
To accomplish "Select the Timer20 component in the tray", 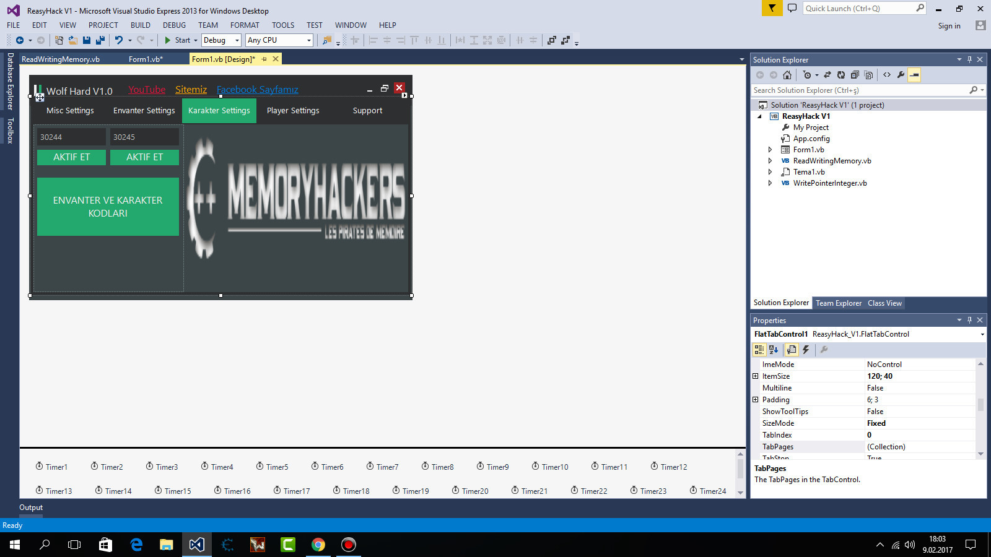I will pos(469,491).
